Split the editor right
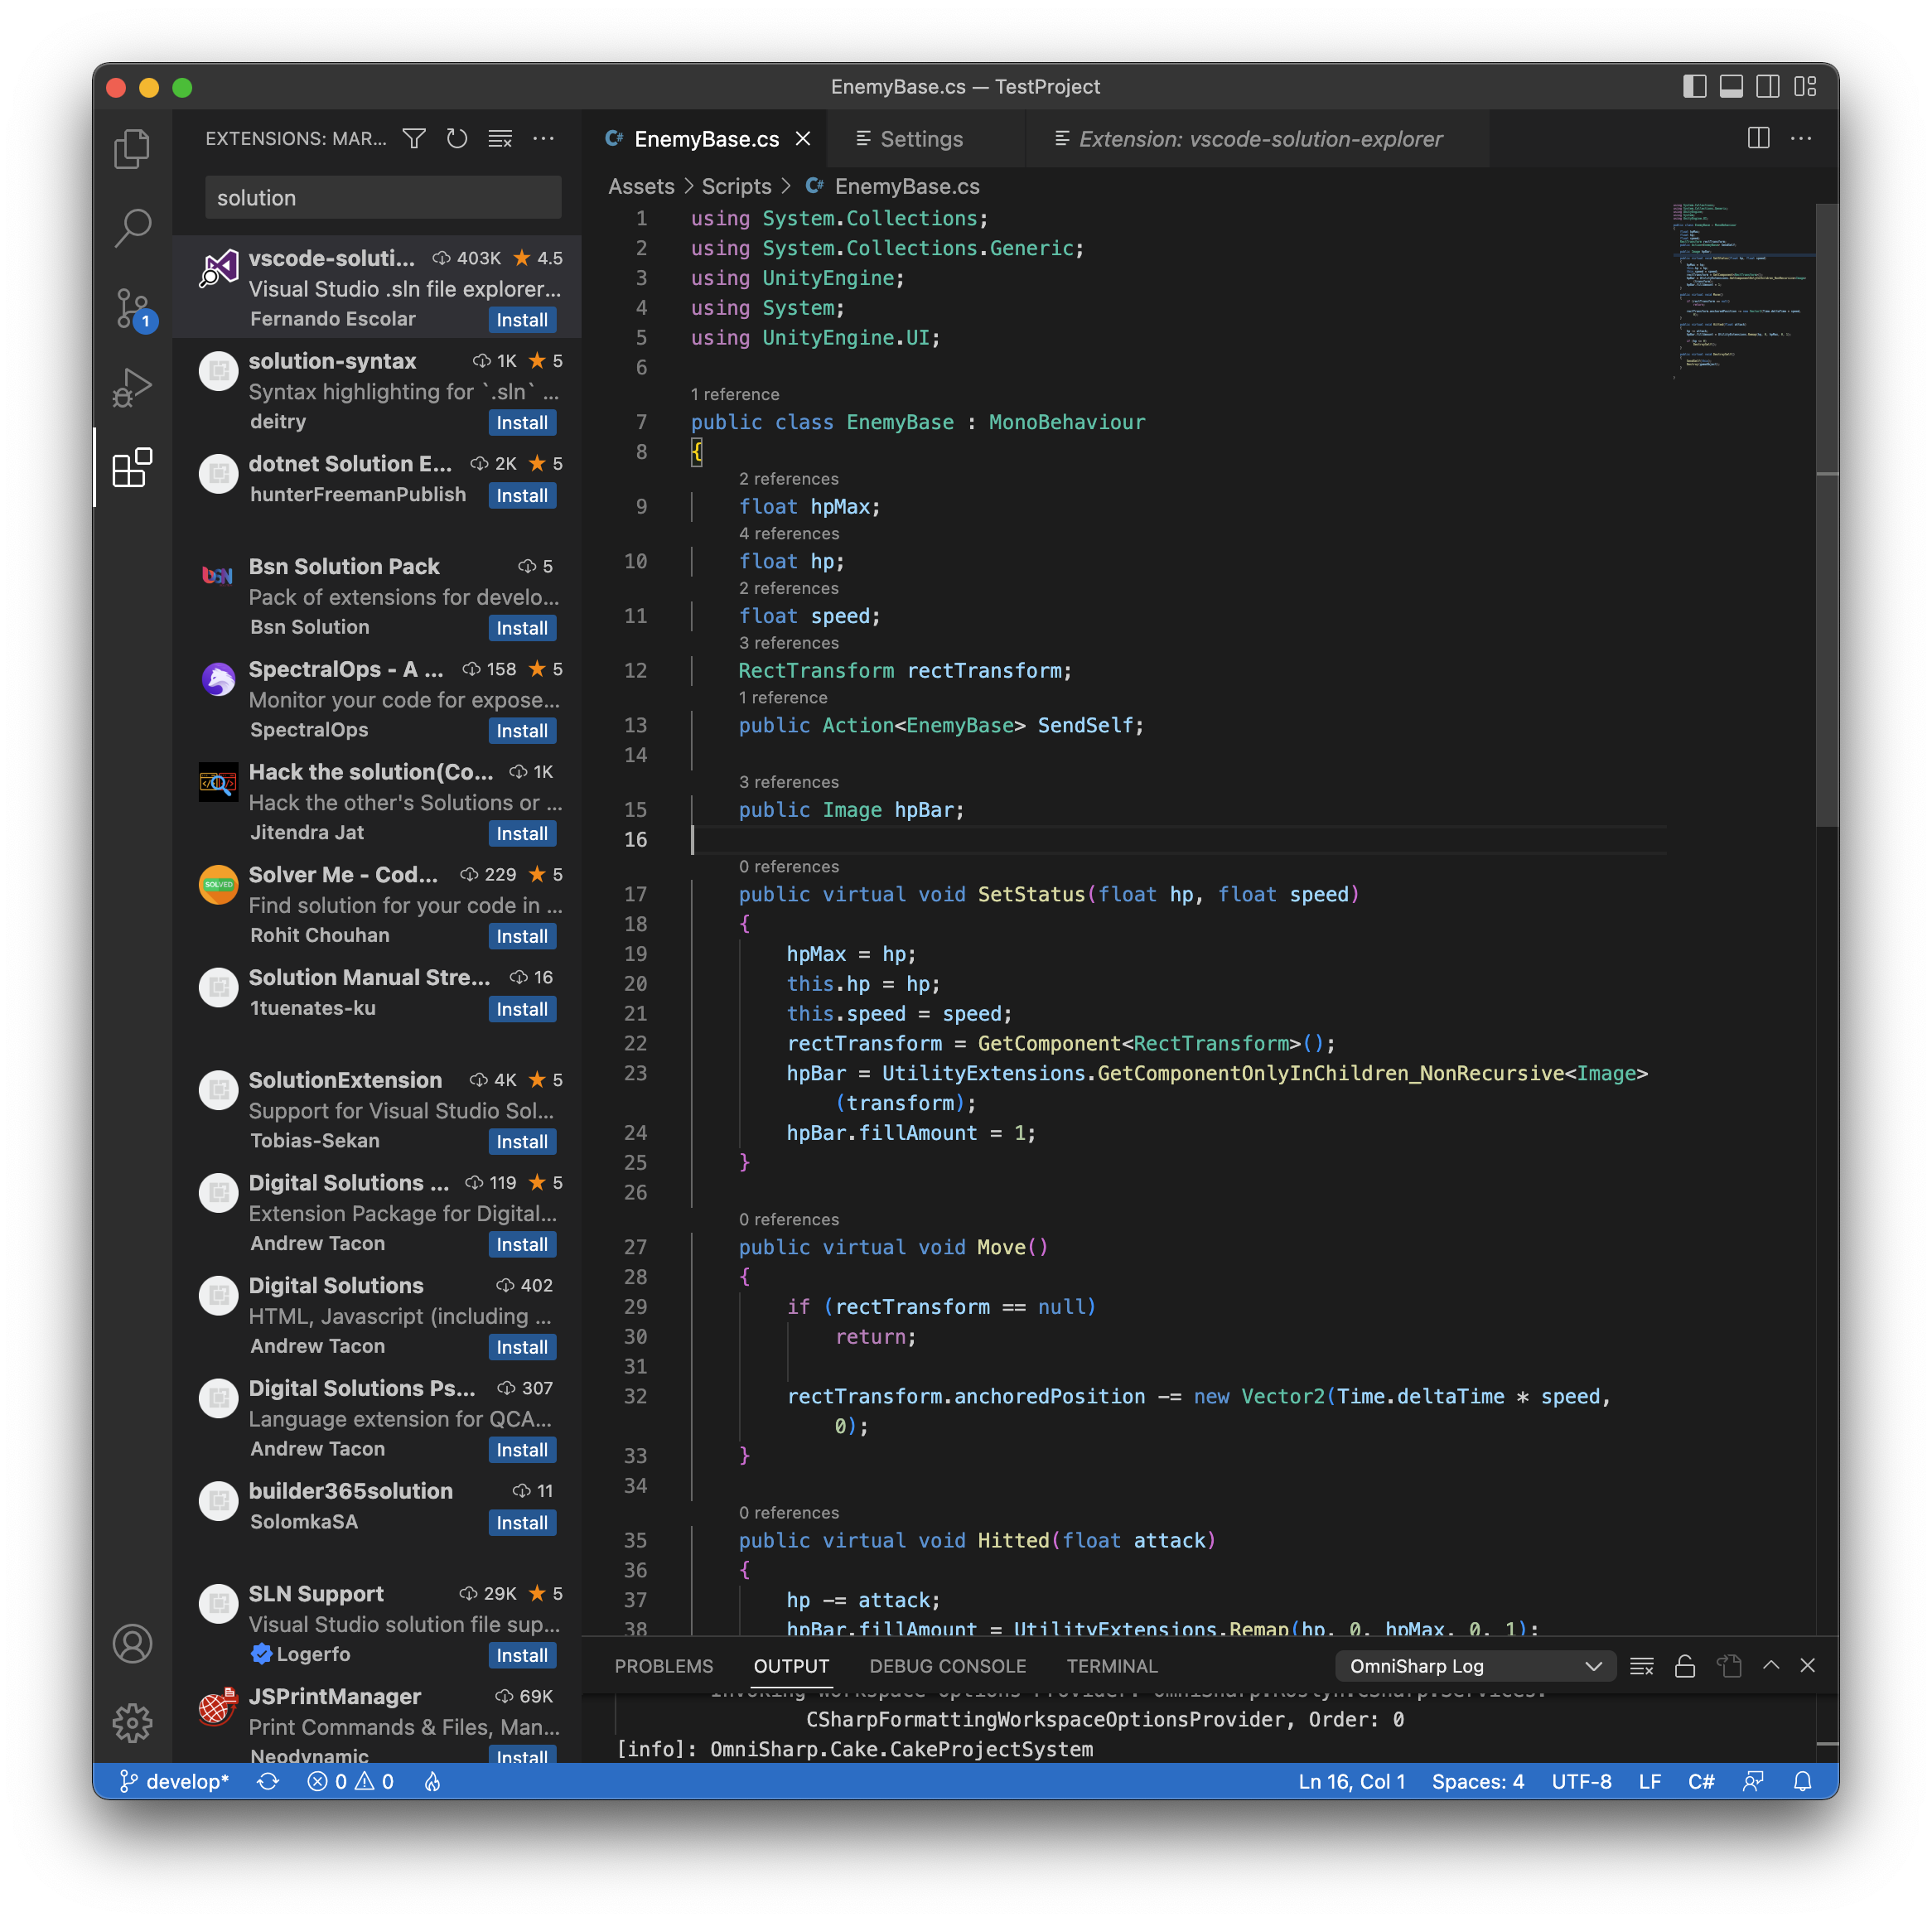Screen dimensions: 1932x1922 click(1758, 139)
